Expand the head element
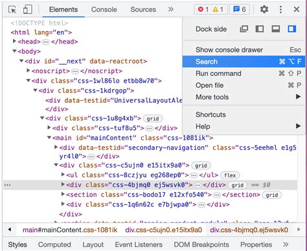Image resolution: width=307 pixels, height=251 pixels. point(14,41)
